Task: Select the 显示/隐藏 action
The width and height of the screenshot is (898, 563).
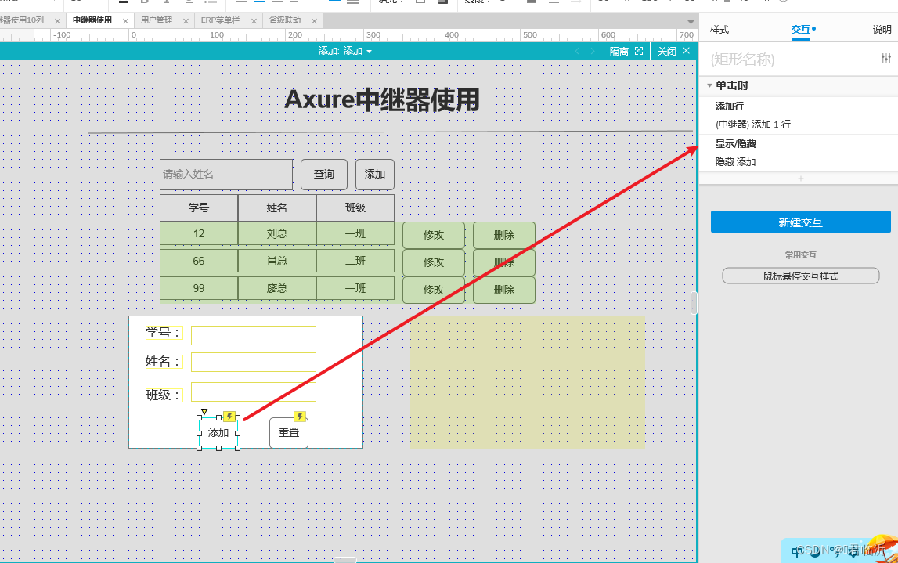Action: (x=736, y=144)
